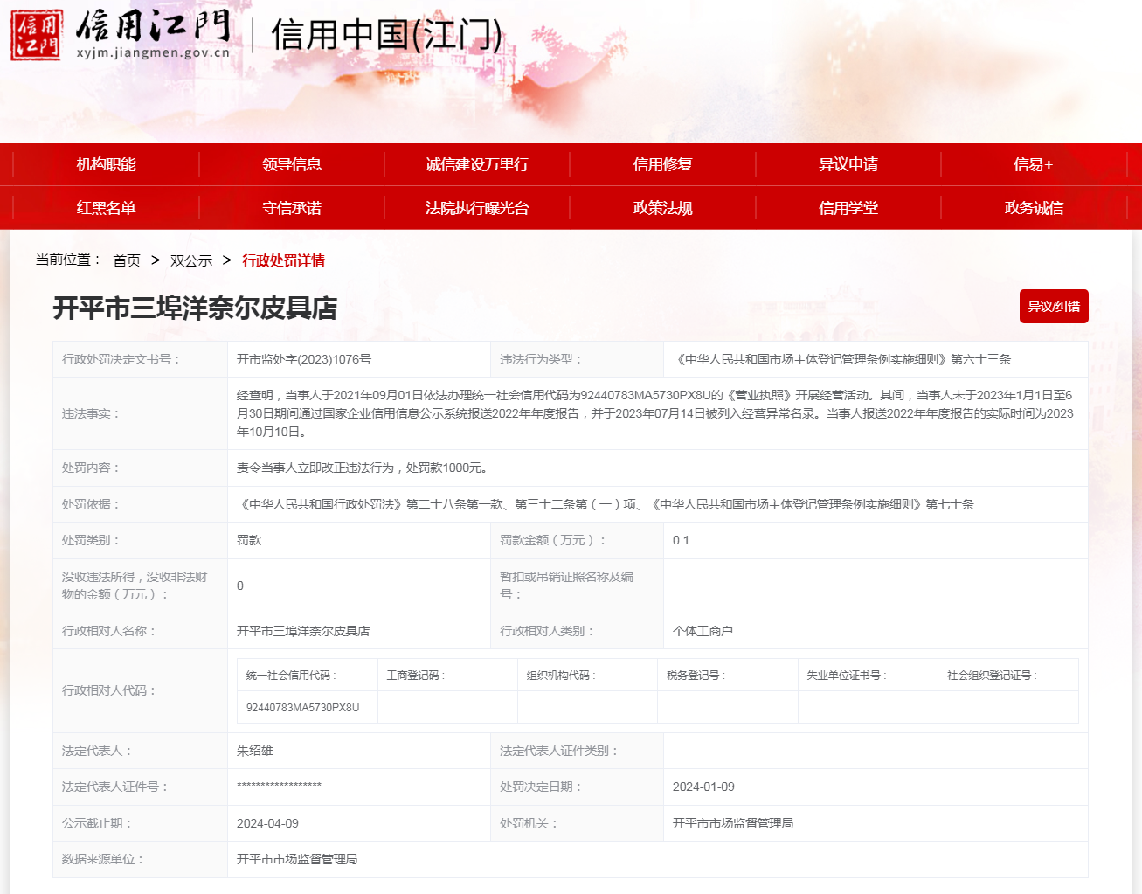1142x894 pixels.
Task: Open the 法院执行曝光台 menu item
Action: [x=477, y=208]
